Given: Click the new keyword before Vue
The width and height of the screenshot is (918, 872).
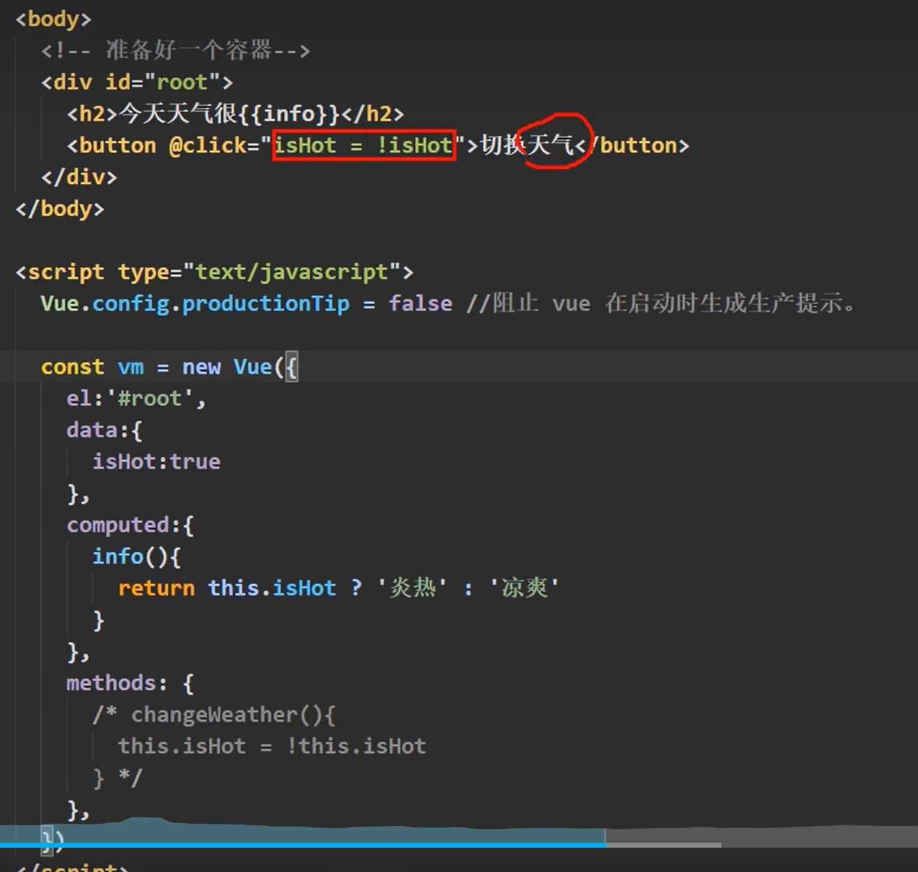Looking at the screenshot, I should click(201, 367).
